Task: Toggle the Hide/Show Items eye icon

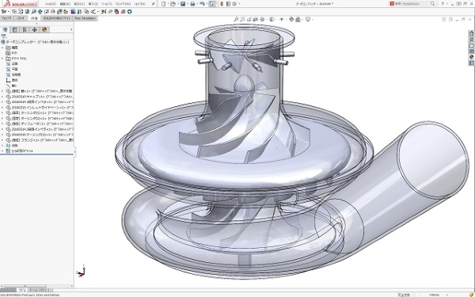Action: [281, 19]
